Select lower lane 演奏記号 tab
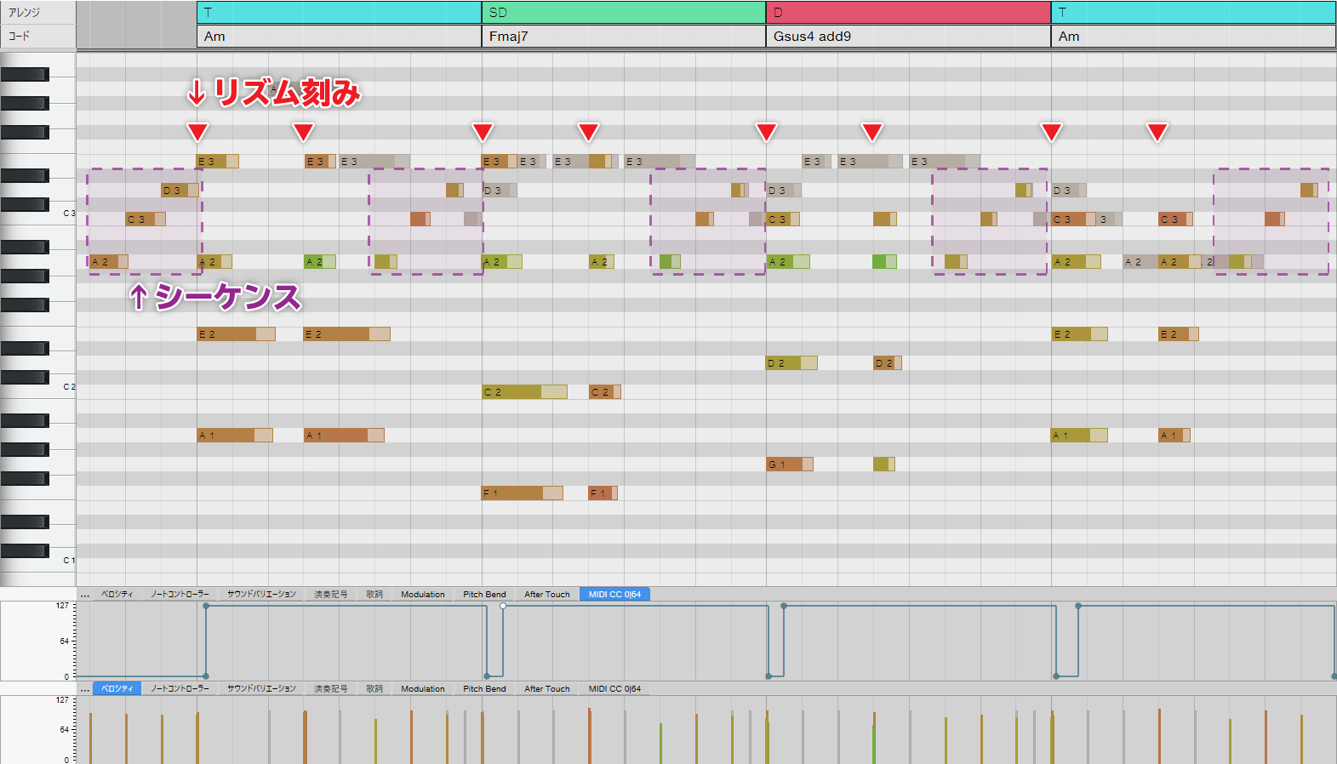The height and width of the screenshot is (764, 1337). pyautogui.click(x=330, y=688)
